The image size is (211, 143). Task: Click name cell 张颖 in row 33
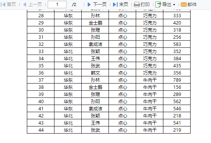pyautogui.click(x=95, y=51)
